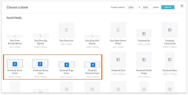This screenshot has width=188, height=95.
Task: Select the Facebook Story vertical blank
Action: pyautogui.click(x=170, y=59)
